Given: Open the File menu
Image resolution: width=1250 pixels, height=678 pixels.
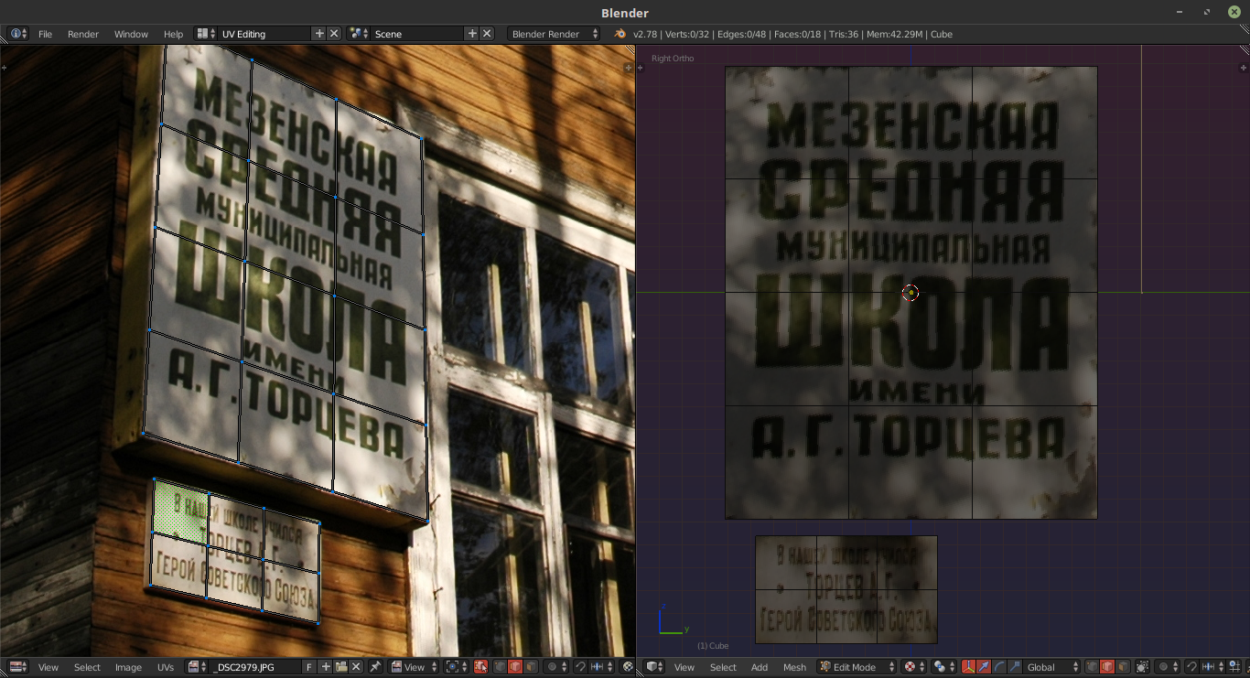Looking at the screenshot, I should click(45, 34).
